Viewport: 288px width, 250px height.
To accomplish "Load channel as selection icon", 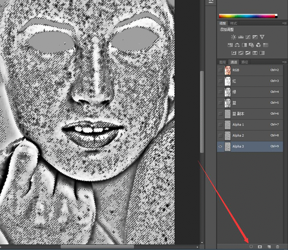I will (x=251, y=247).
